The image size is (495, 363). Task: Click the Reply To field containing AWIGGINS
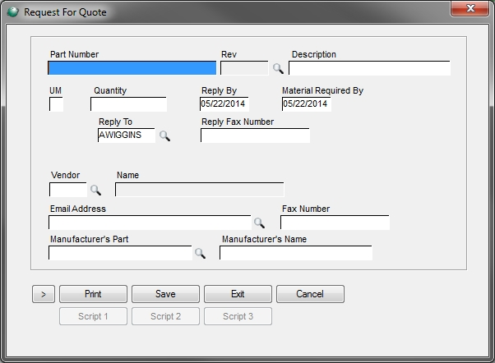click(127, 136)
